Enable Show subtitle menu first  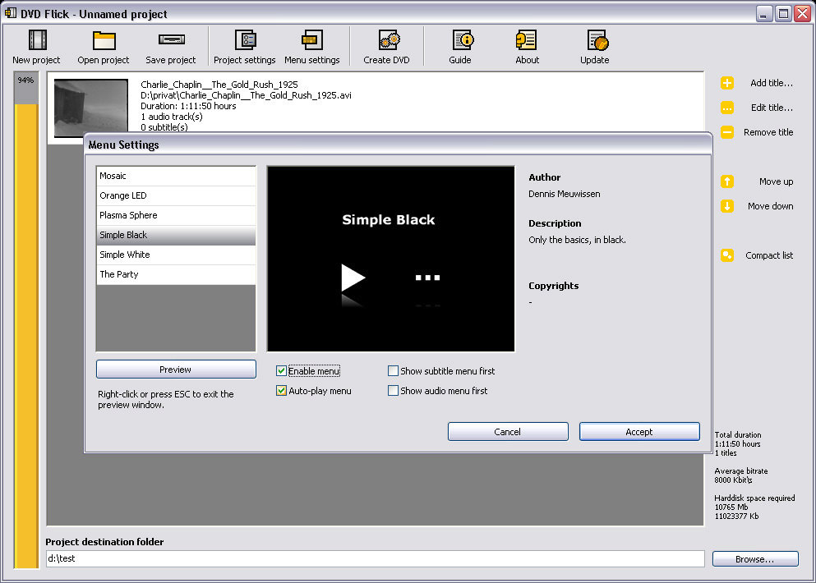pyautogui.click(x=394, y=371)
